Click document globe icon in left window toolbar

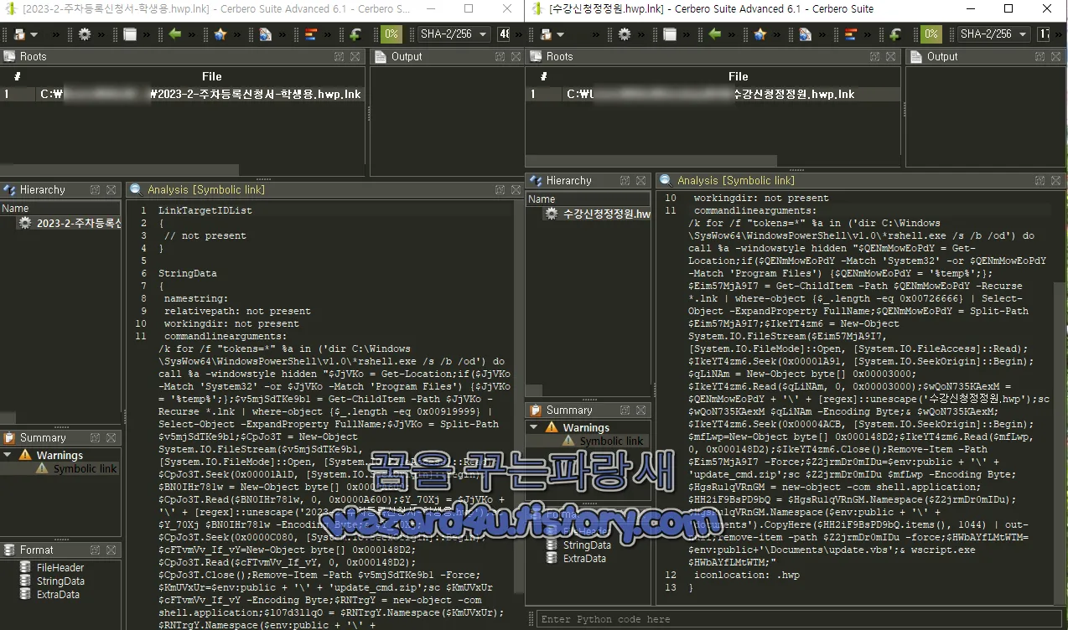click(x=266, y=34)
